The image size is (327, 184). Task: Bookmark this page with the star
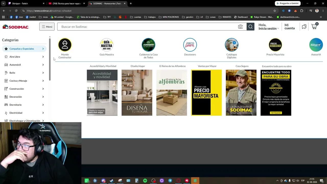click(x=275, y=11)
